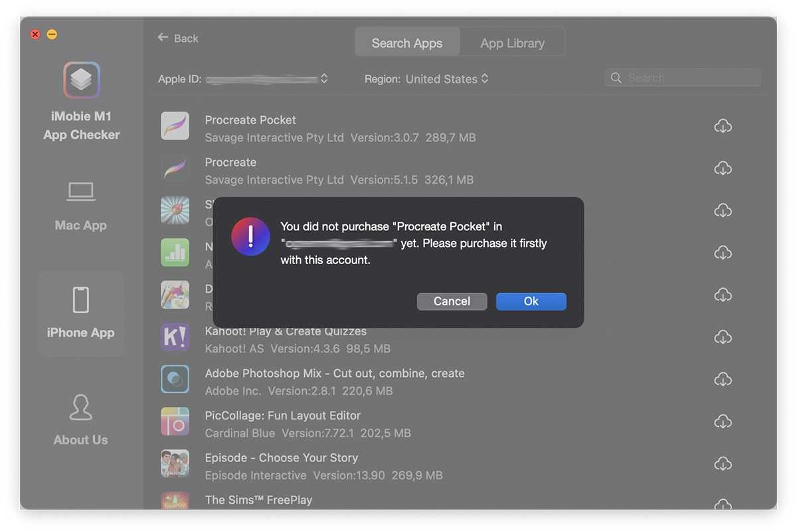Viewport: 797px width, 531px height.
Task: Click PicCollage download cloud icon
Action: (x=723, y=421)
